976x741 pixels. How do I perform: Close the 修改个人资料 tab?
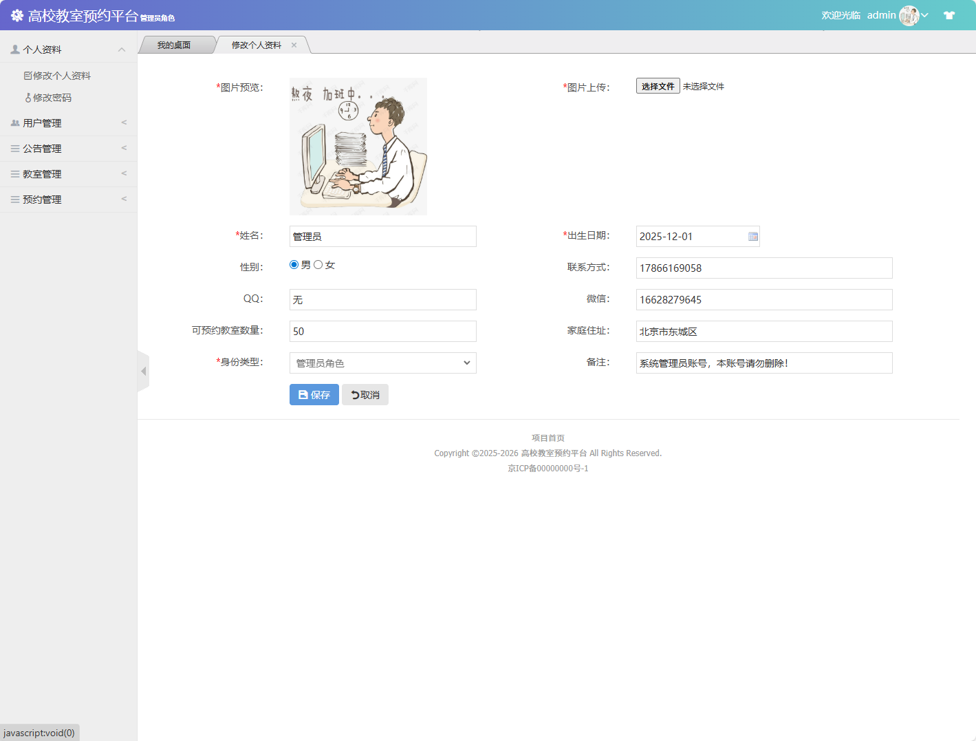(294, 44)
